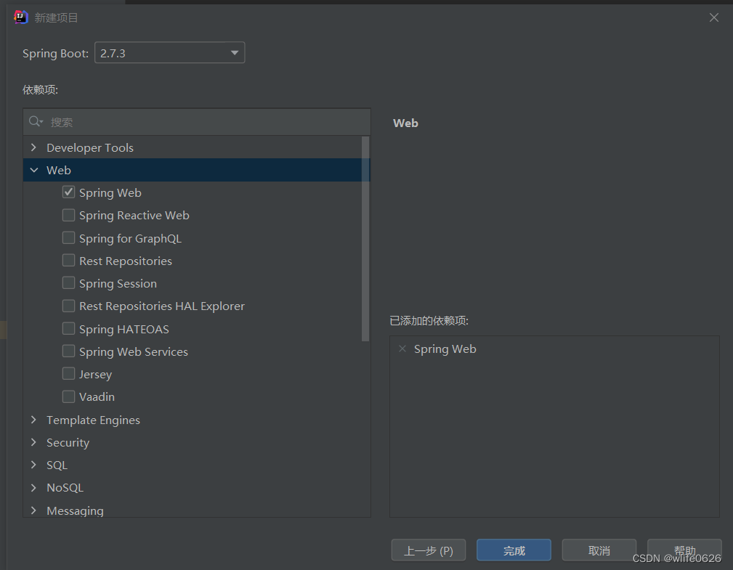Select the Jersey dependency checkbox

click(68, 374)
